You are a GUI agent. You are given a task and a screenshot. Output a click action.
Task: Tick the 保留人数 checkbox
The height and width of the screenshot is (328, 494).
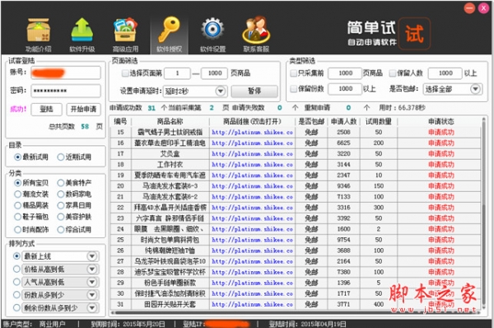[x=392, y=73]
